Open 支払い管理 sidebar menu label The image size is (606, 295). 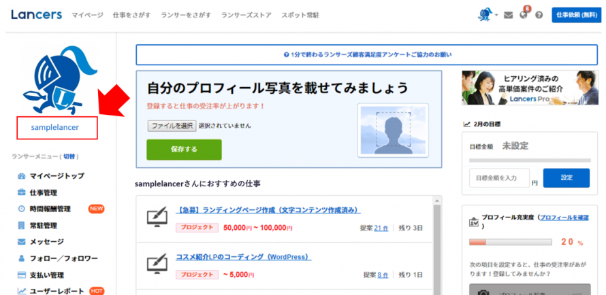pos(47,275)
